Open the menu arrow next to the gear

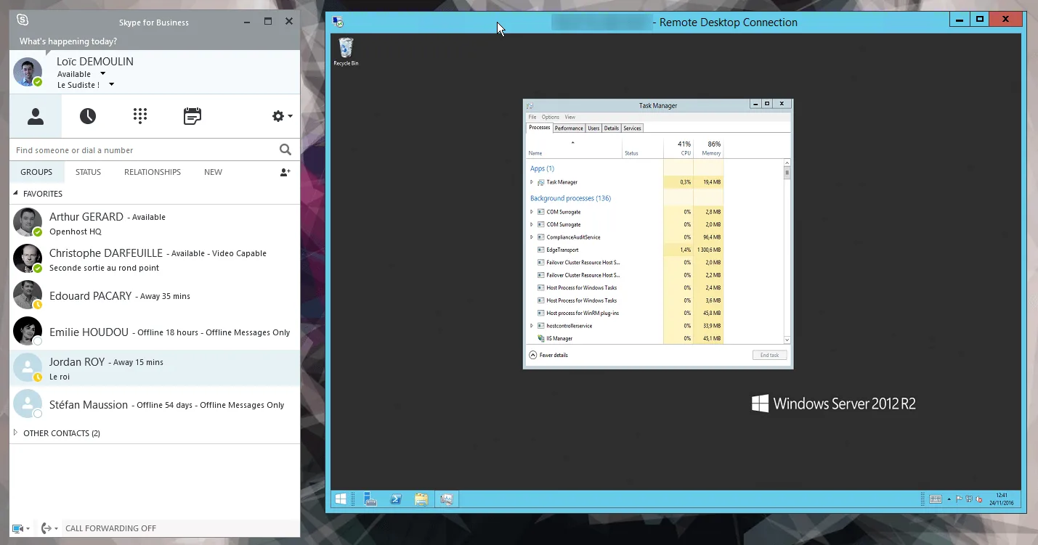(x=291, y=116)
